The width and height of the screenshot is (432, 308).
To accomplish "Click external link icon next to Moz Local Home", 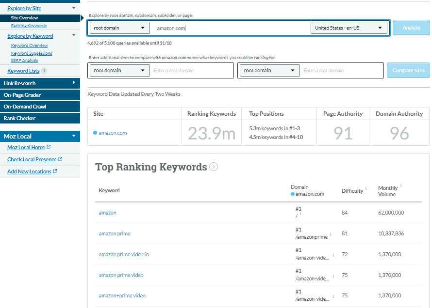I will tap(49, 147).
